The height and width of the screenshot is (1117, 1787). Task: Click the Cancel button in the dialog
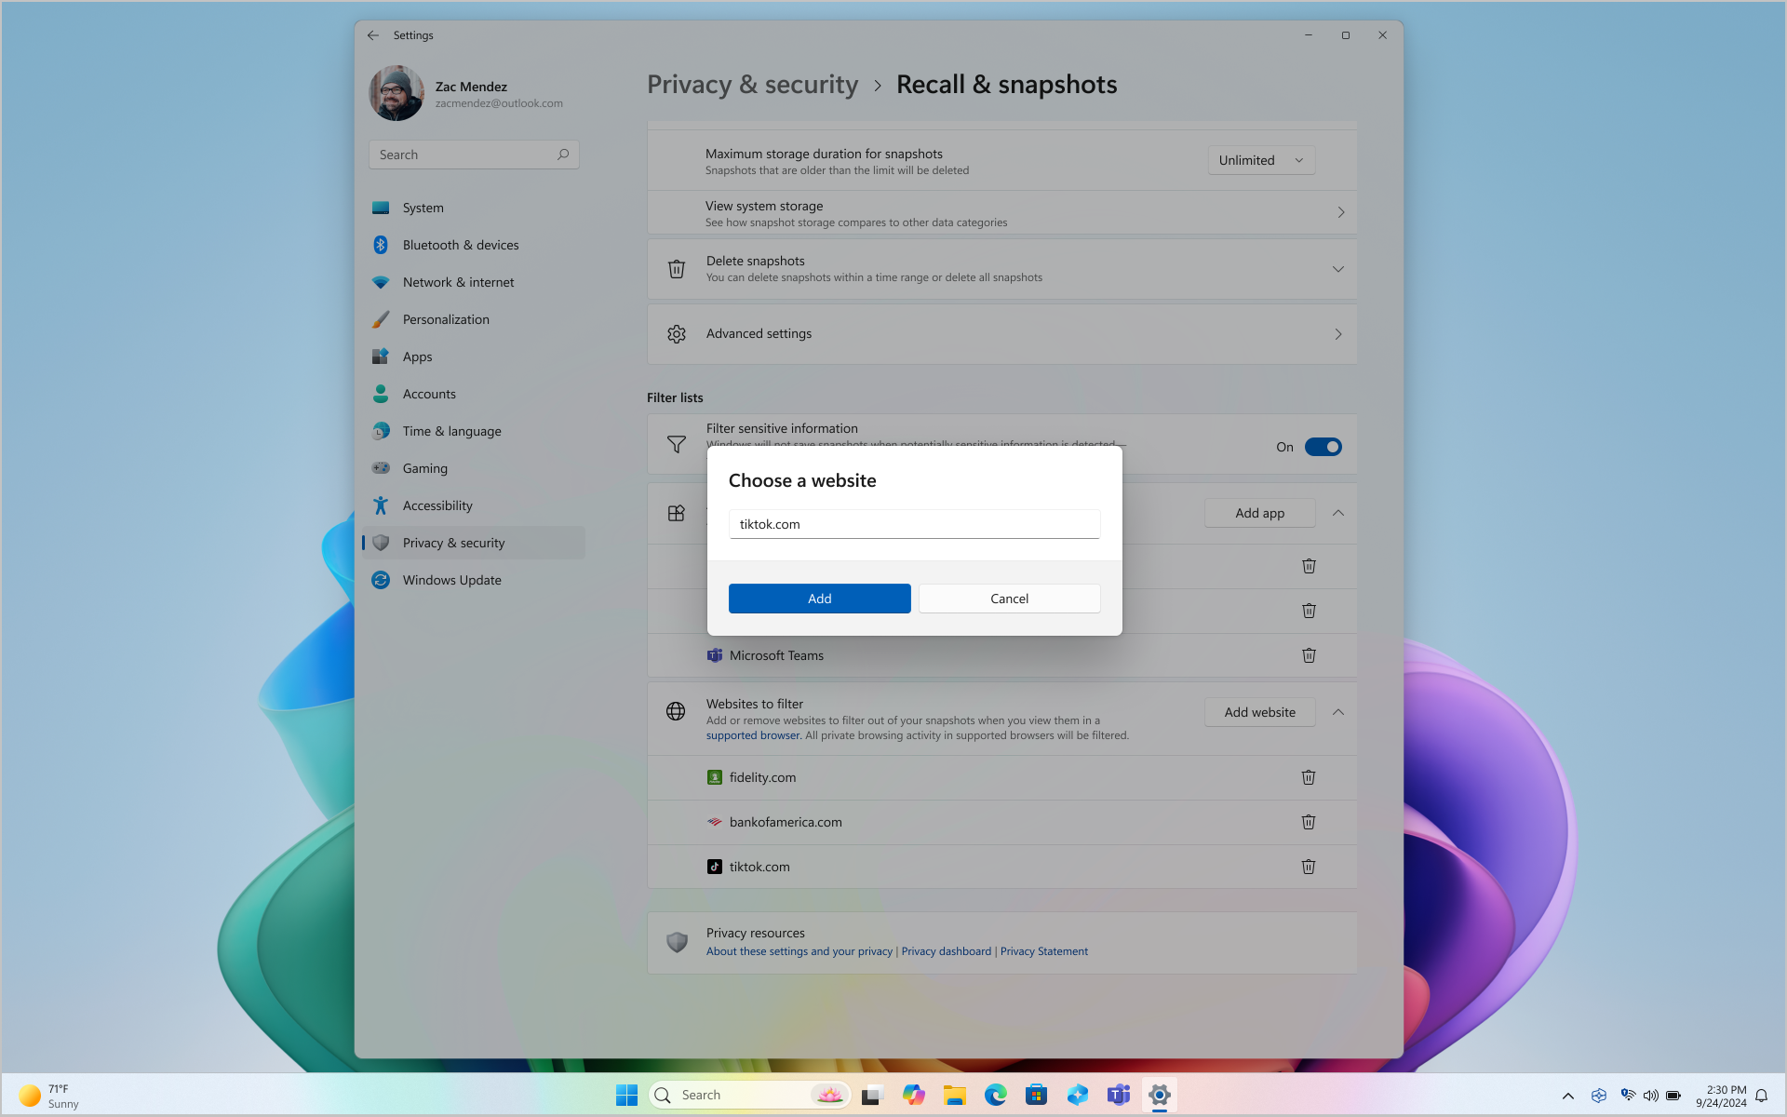1010,599
